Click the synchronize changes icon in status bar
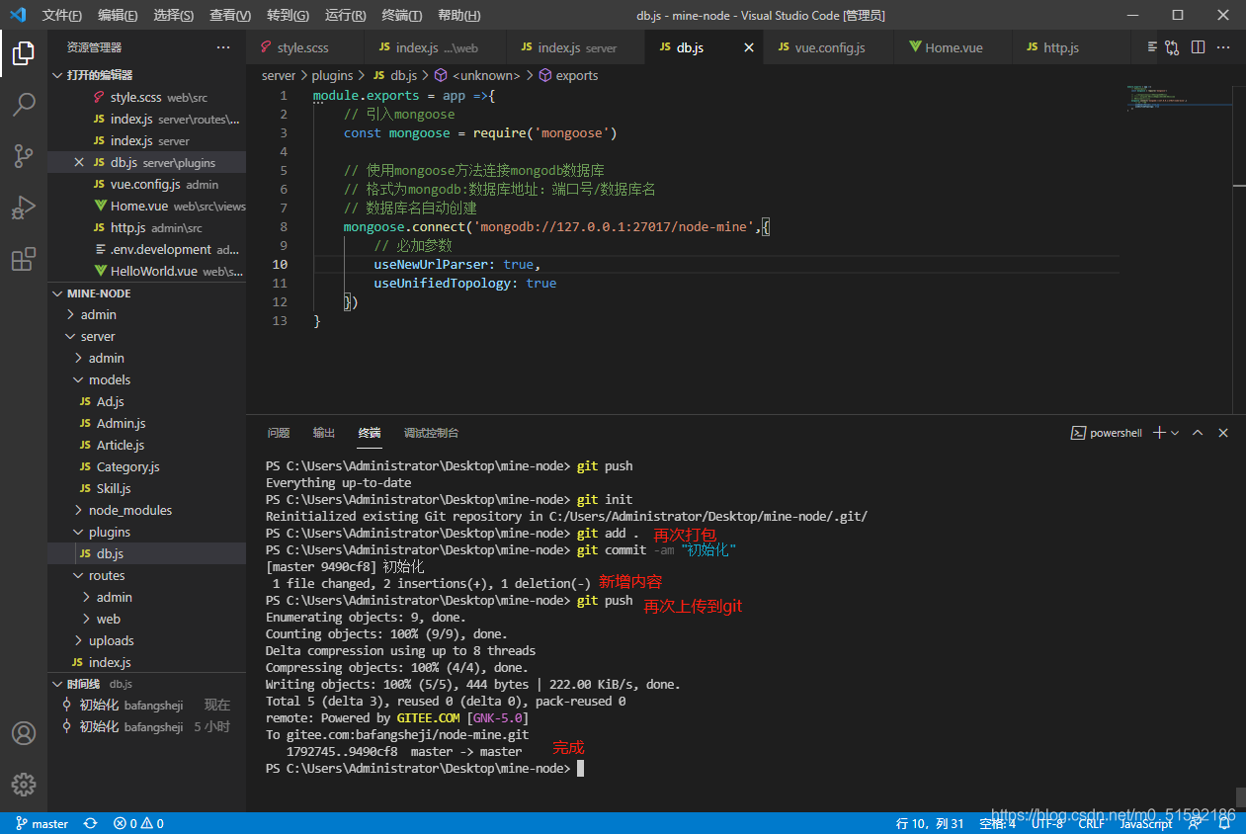This screenshot has height=834, width=1246. click(91, 823)
